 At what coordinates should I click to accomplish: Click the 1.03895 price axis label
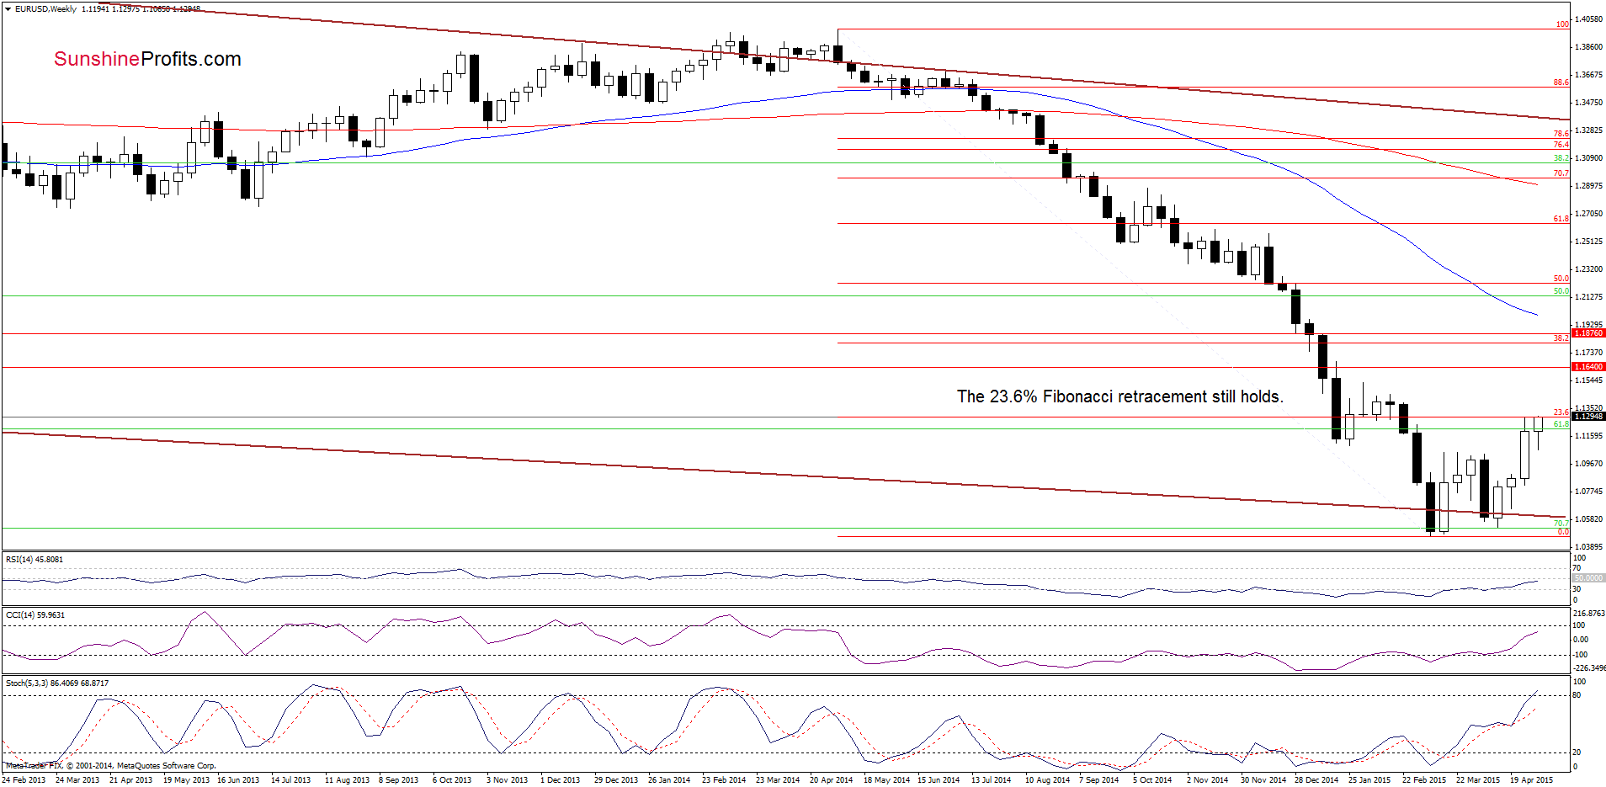(1588, 547)
